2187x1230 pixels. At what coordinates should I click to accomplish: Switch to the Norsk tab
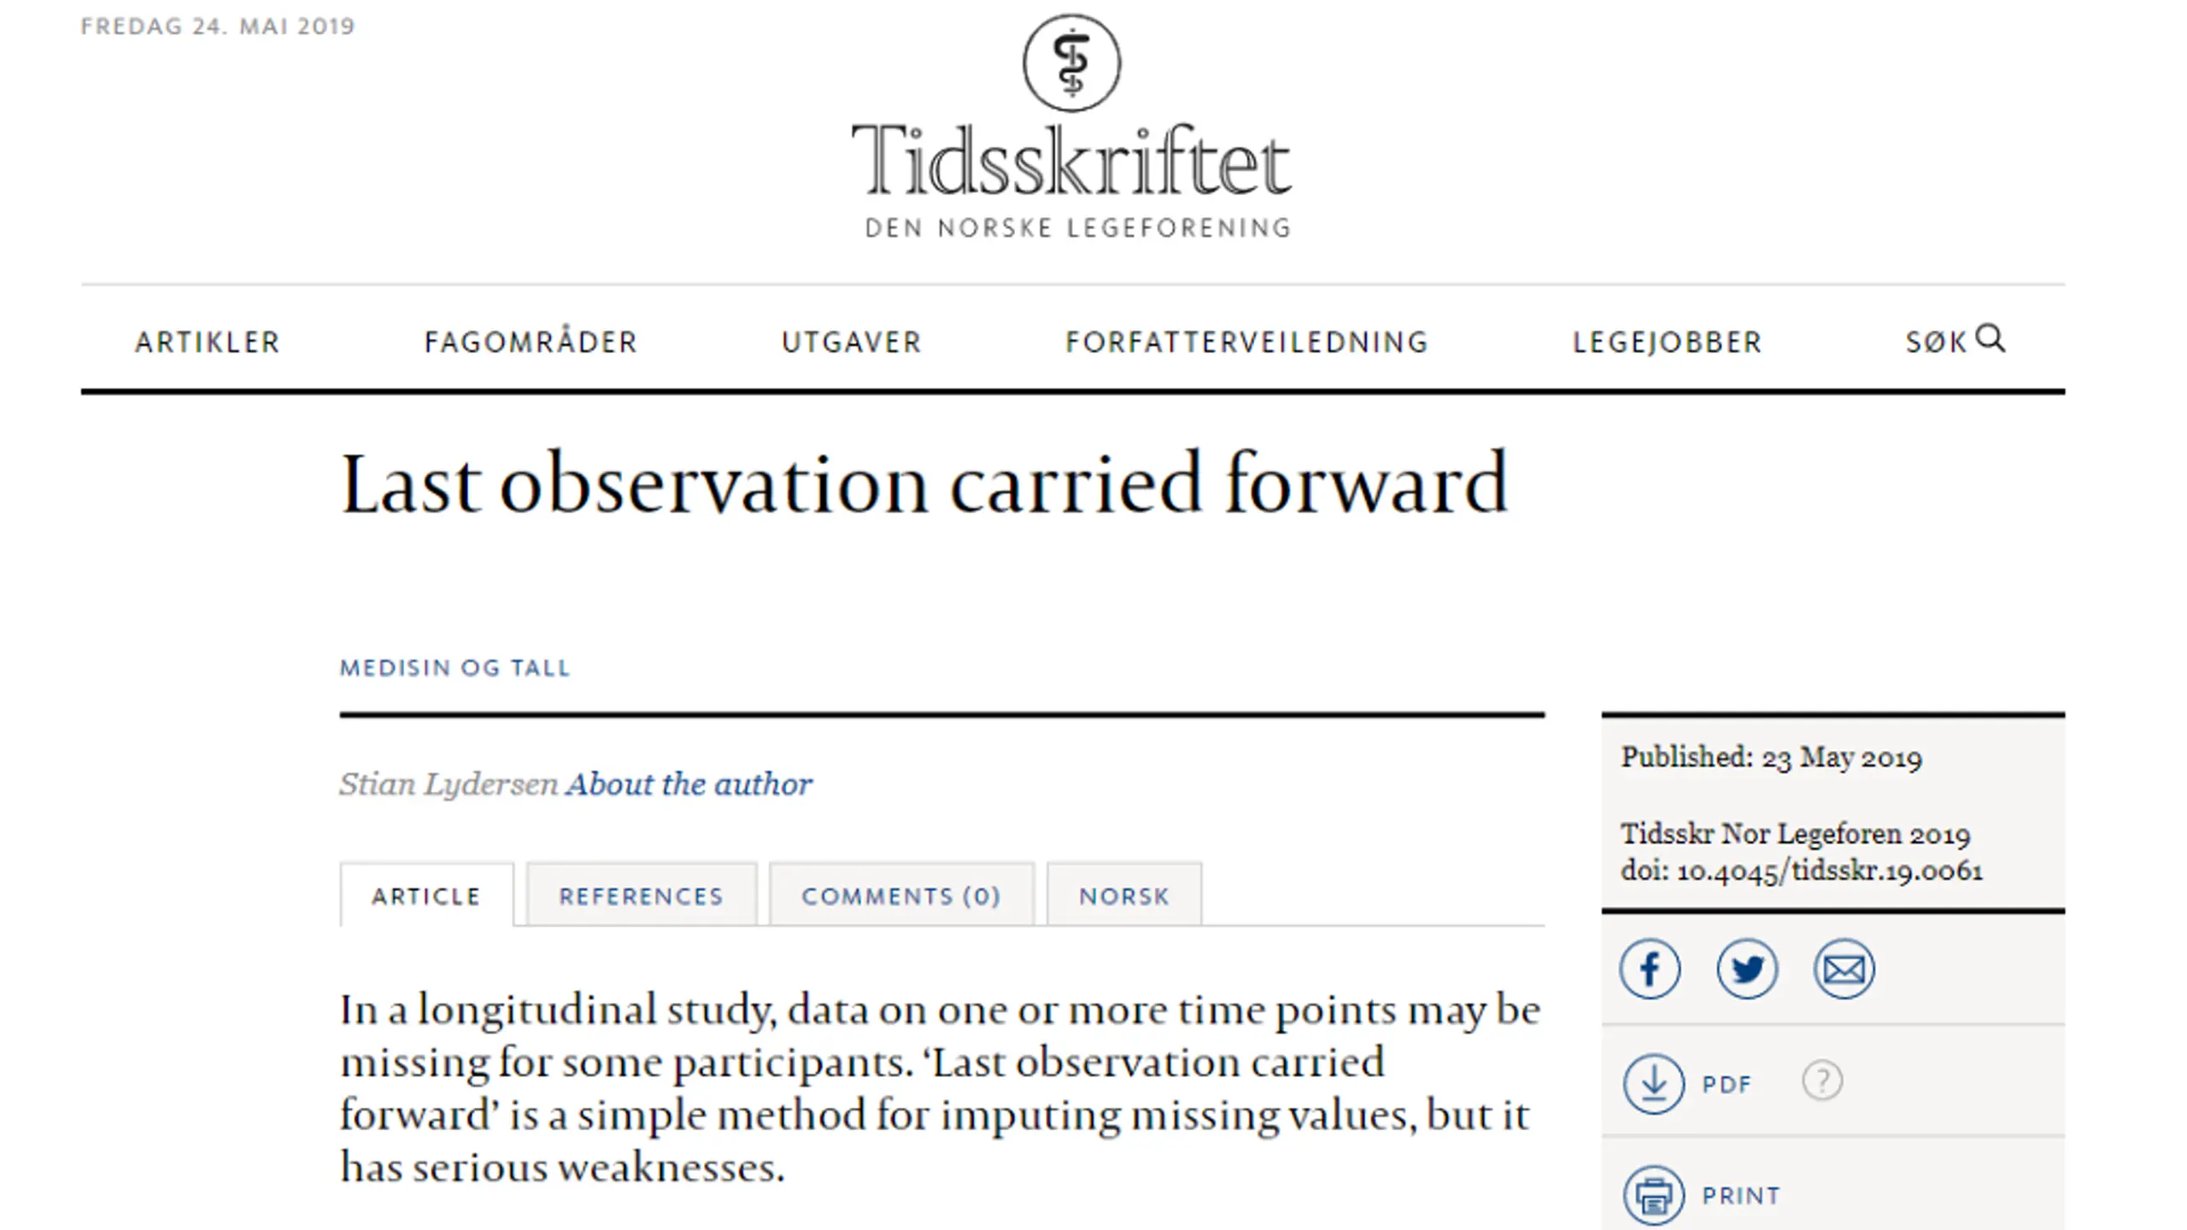(x=1124, y=895)
